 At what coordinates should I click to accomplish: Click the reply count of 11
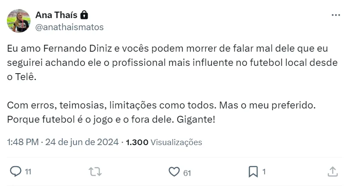[28, 172]
